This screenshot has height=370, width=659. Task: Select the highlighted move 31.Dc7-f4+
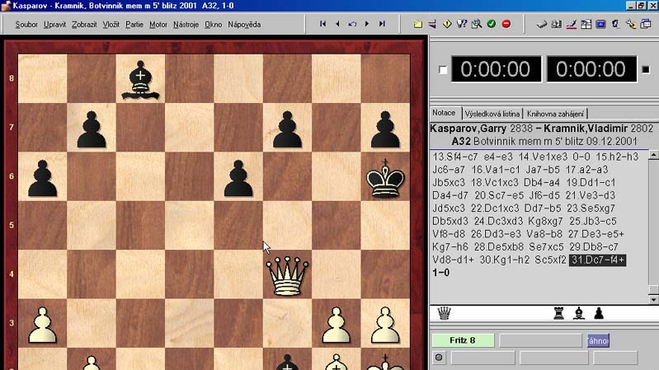pyautogui.click(x=598, y=260)
